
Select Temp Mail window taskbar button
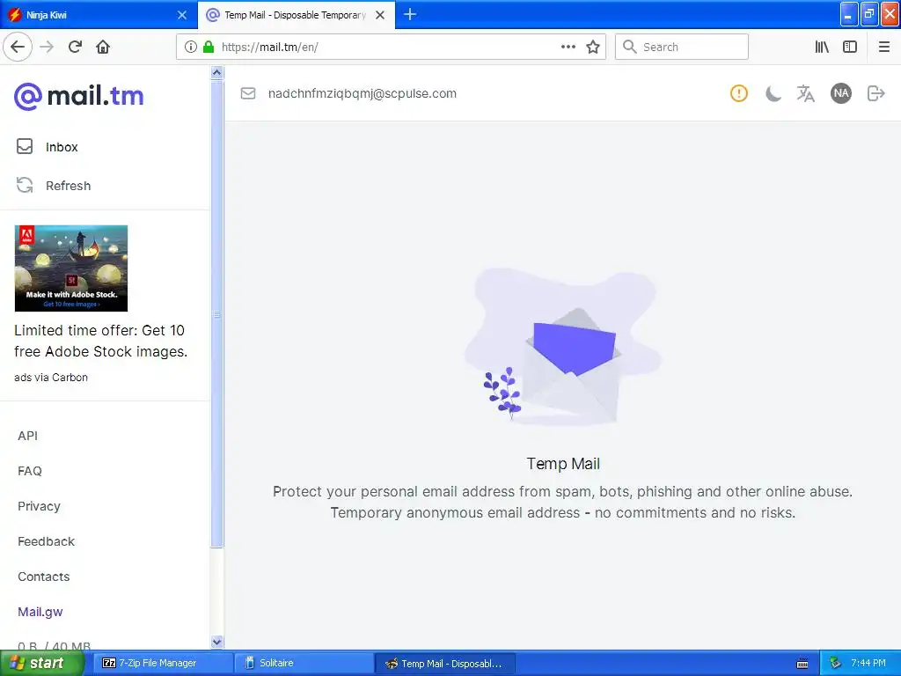(445, 664)
